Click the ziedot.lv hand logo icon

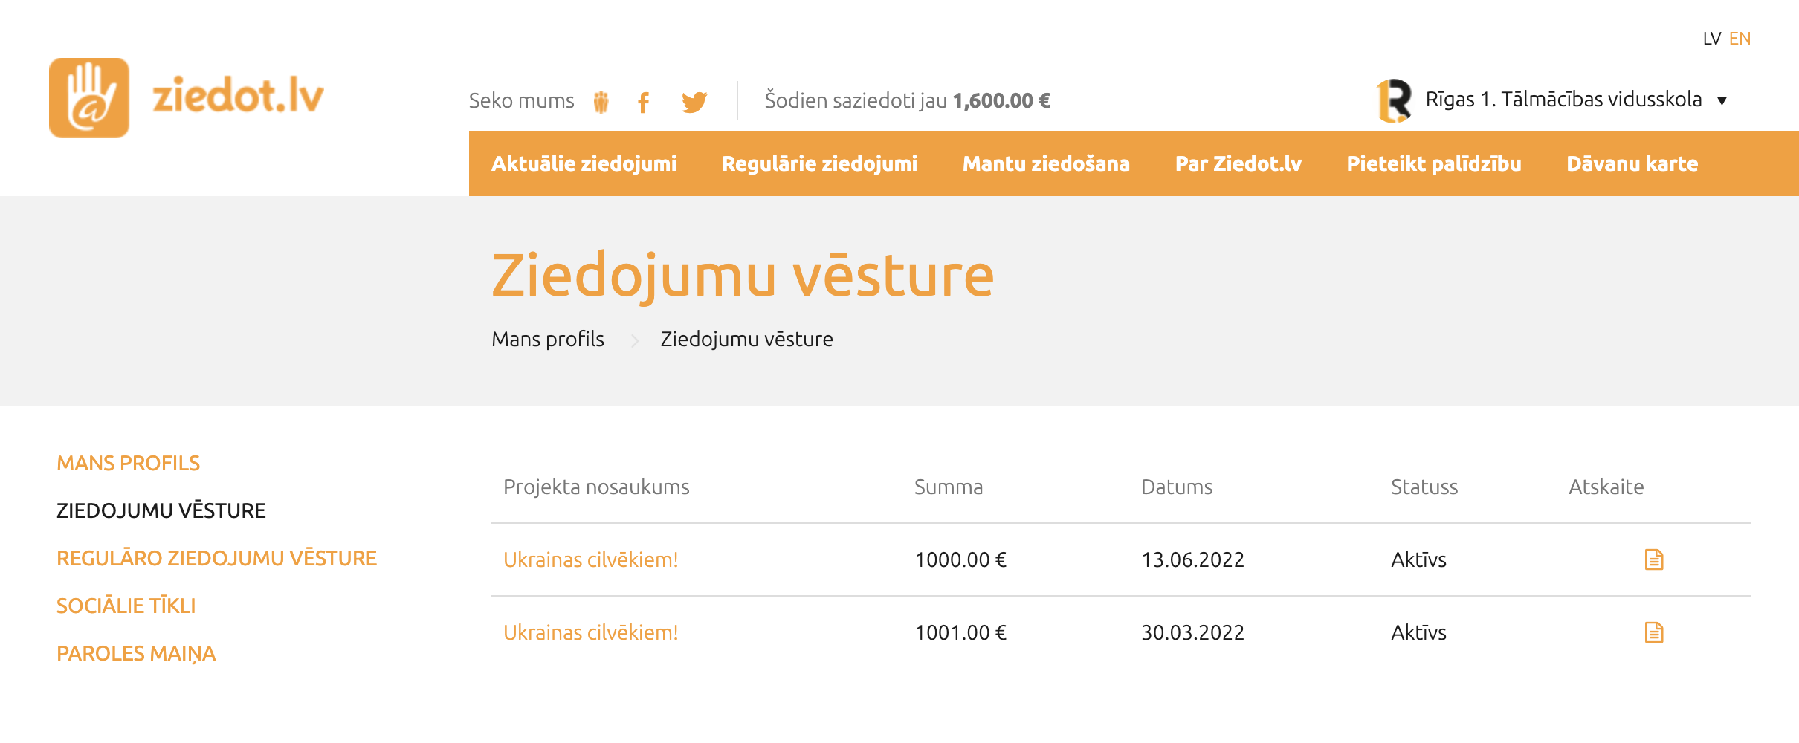coord(89,98)
